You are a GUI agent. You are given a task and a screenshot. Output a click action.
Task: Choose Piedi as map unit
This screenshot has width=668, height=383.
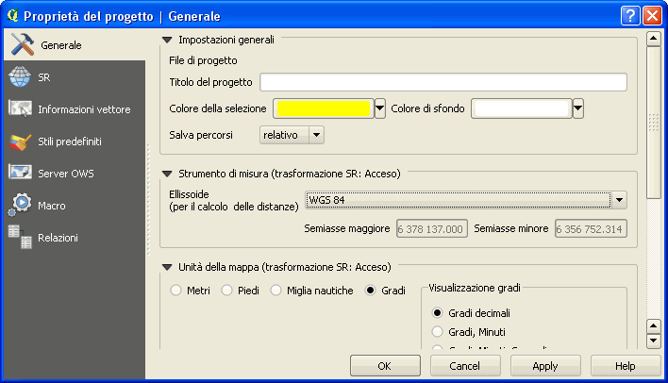[x=226, y=291]
